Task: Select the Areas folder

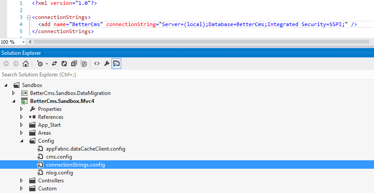Action: coord(44,133)
